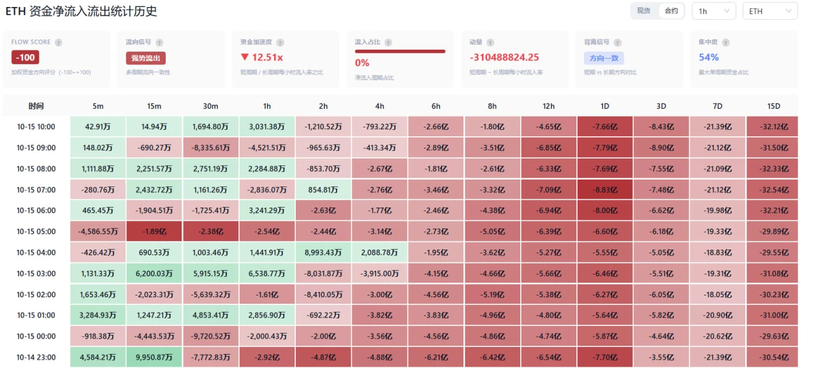Select the 10-15 10:00 row time label
The width and height of the screenshot is (816, 368).
[36, 127]
